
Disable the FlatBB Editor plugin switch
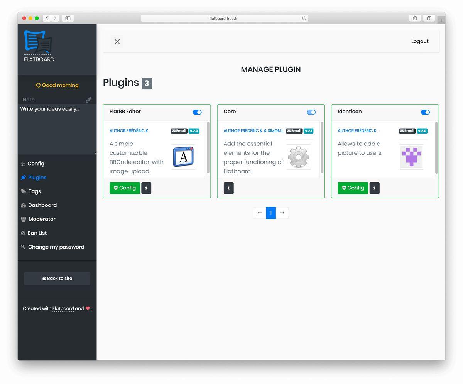[197, 112]
